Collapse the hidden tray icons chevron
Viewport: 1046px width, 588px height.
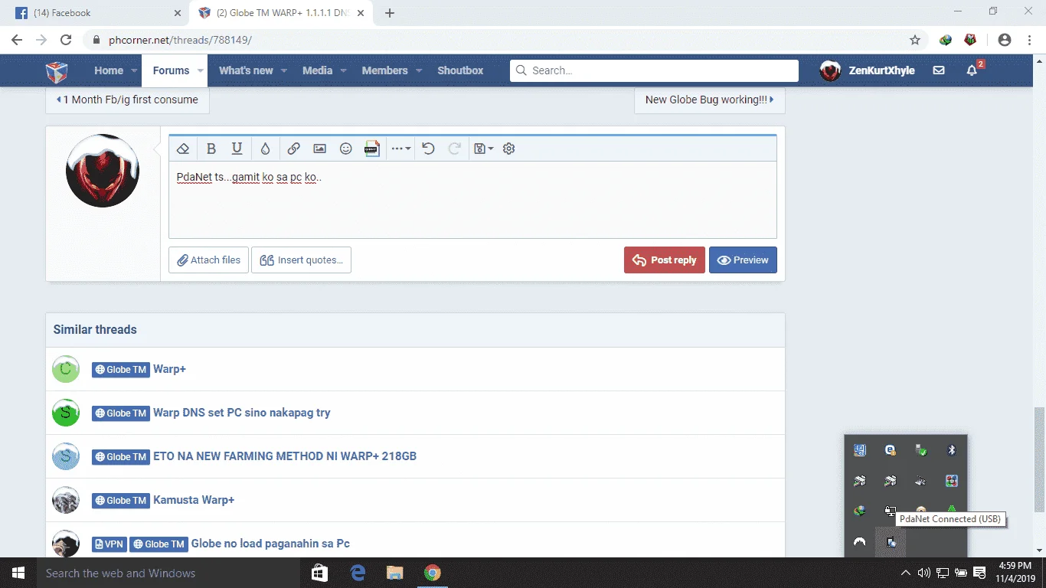pyautogui.click(x=906, y=573)
